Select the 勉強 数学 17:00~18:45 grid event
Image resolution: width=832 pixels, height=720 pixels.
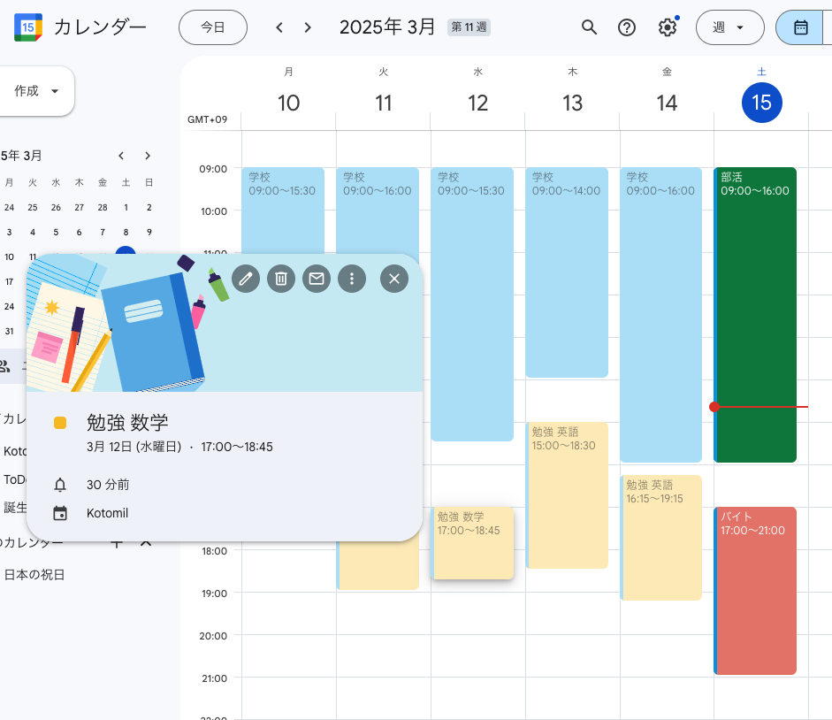click(x=472, y=543)
